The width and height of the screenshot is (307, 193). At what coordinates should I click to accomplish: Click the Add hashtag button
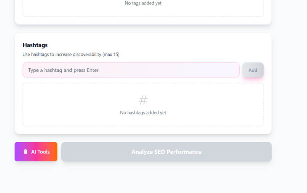[x=253, y=70]
